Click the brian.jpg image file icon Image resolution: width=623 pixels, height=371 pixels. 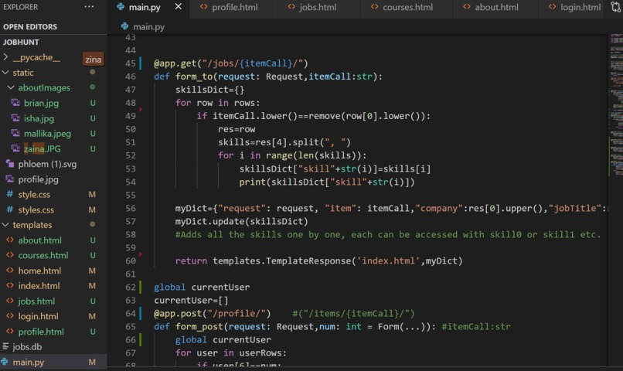coord(15,103)
